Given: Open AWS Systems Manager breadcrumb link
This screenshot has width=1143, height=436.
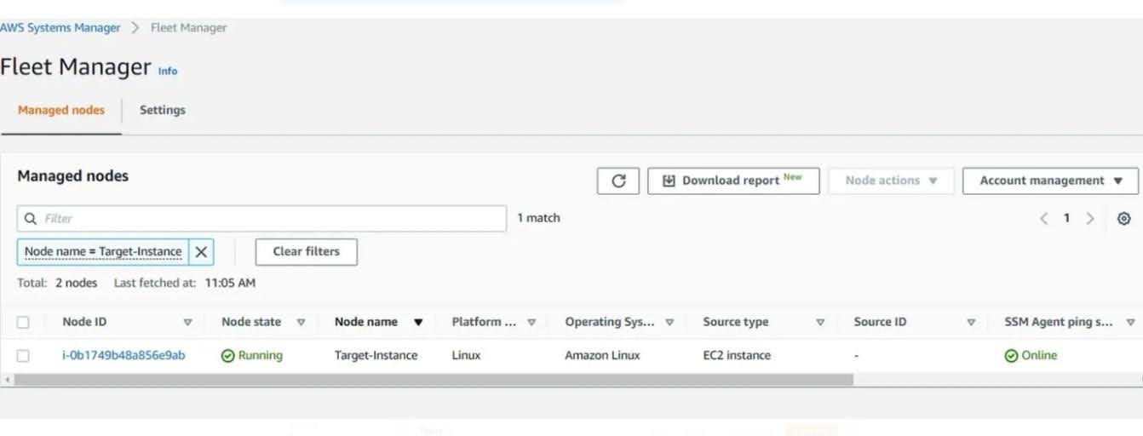Looking at the screenshot, I should [x=60, y=28].
